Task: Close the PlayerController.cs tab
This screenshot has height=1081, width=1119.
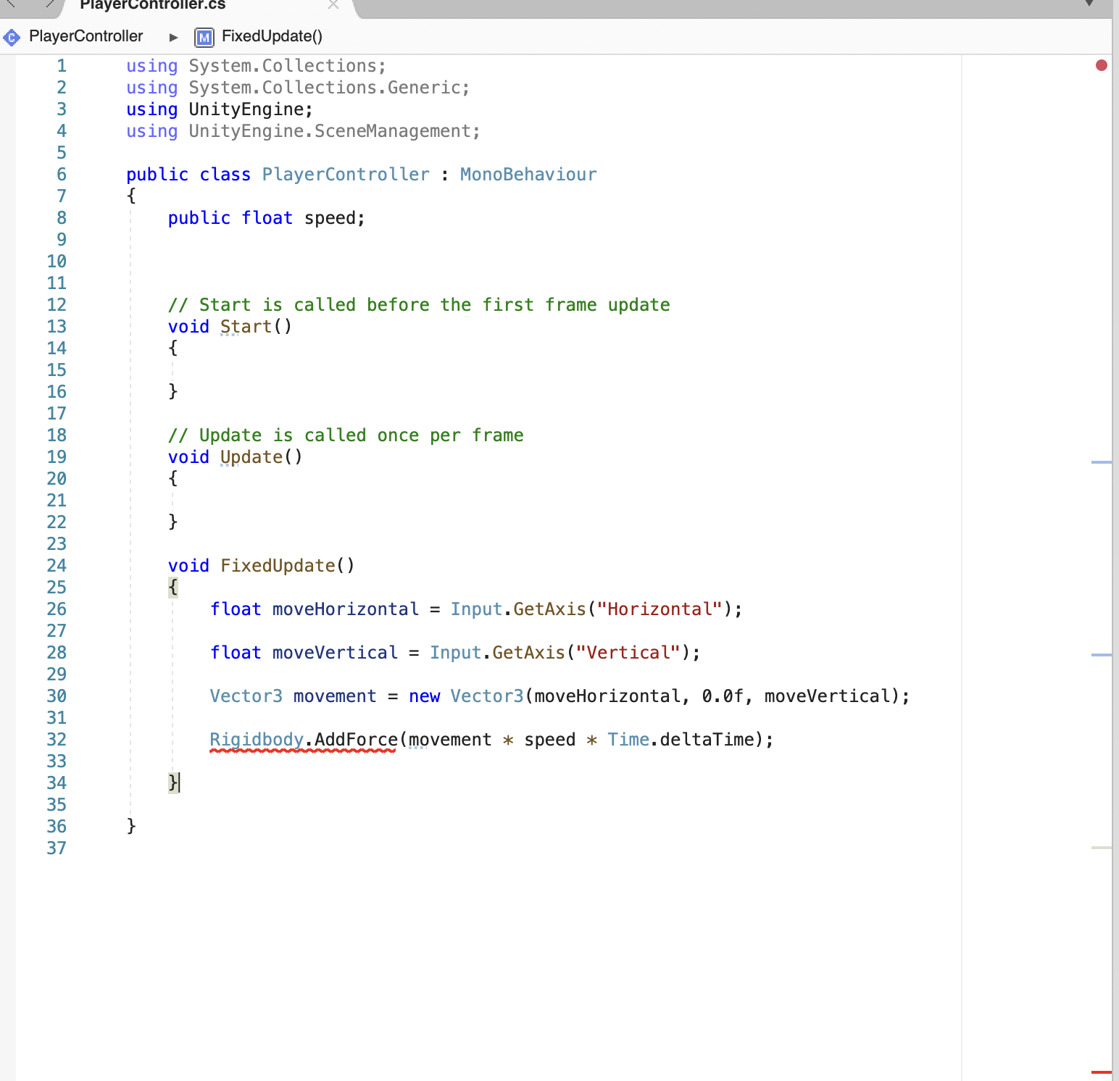Action: pos(333,6)
